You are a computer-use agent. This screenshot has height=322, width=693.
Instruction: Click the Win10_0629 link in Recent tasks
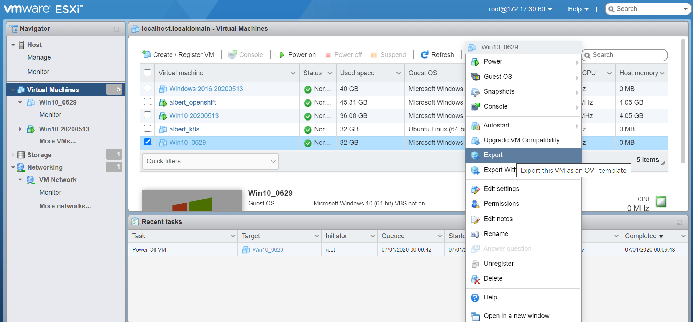click(x=268, y=250)
